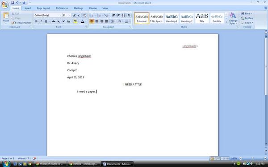268x167 pixels.
Task: Apply subscript formatting
Action: (59, 21)
